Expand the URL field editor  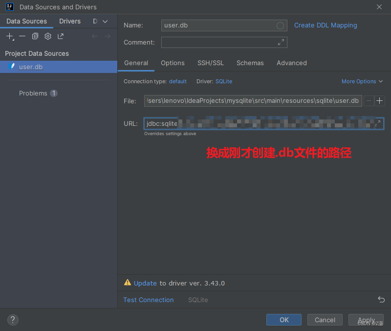click(x=378, y=123)
